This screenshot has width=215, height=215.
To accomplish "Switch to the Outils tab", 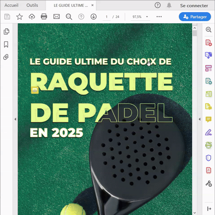I will (32, 5).
